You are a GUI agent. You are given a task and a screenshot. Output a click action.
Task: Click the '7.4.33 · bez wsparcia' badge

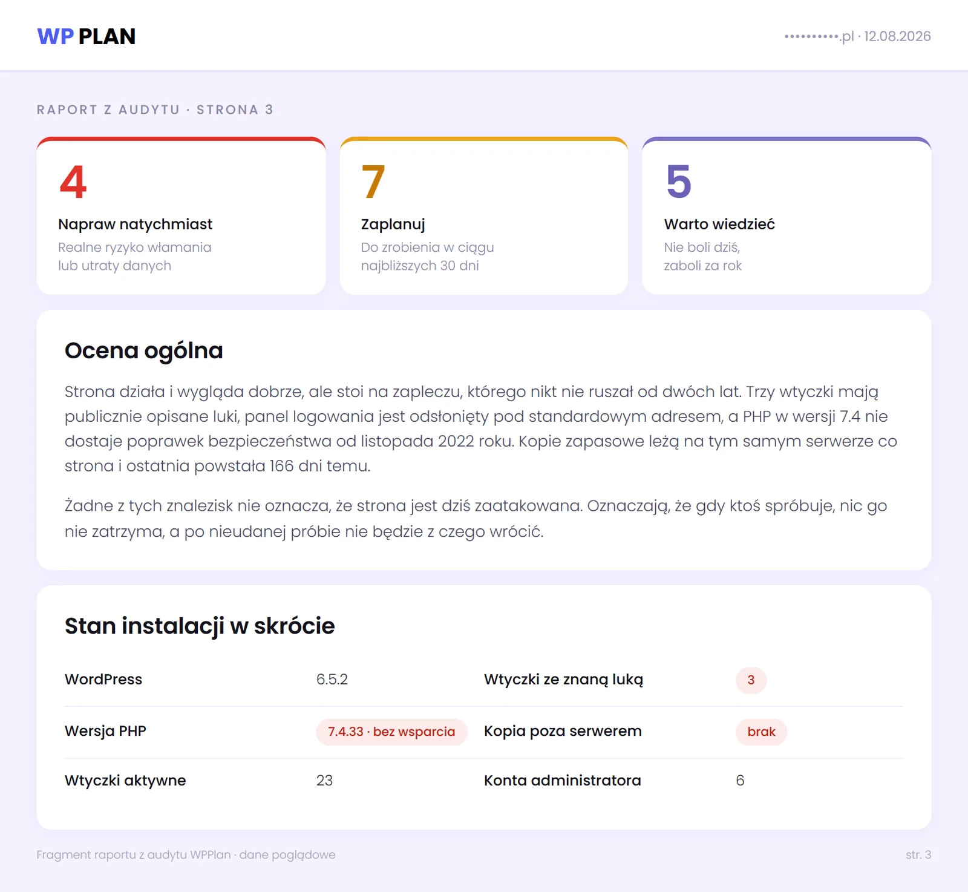[x=391, y=732]
